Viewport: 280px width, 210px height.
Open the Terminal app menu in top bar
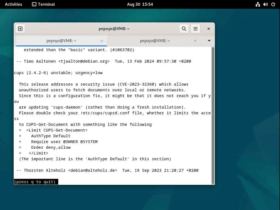pos(43,4)
